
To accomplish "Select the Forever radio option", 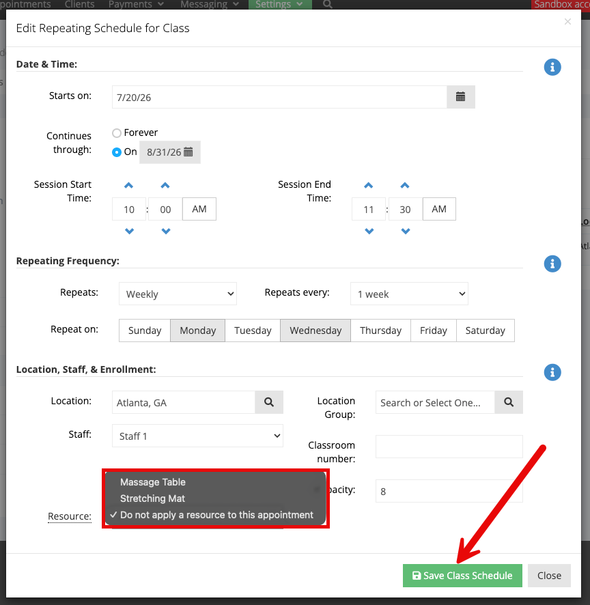I will click(117, 133).
